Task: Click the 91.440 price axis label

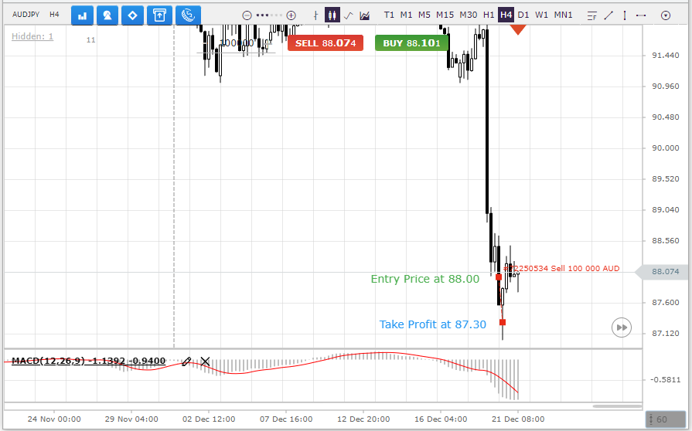Action: coord(666,56)
